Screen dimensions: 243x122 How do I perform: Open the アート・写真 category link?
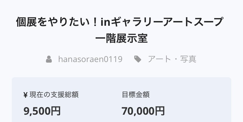[172, 59]
